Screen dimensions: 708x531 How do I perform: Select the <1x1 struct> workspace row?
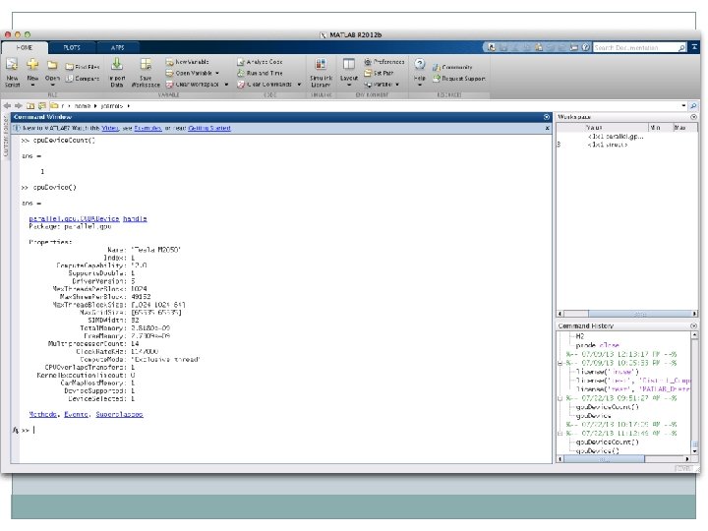tap(626, 145)
